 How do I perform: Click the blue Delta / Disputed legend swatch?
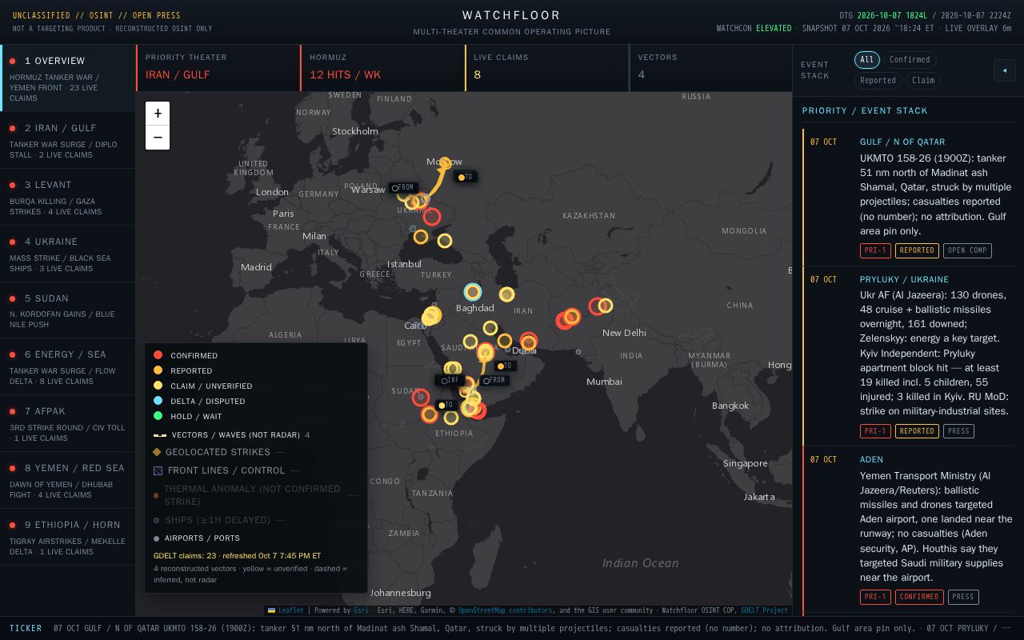(158, 401)
